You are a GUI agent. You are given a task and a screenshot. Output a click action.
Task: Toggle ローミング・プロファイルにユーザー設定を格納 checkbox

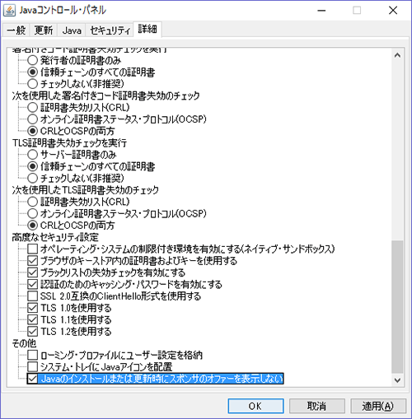(x=32, y=355)
